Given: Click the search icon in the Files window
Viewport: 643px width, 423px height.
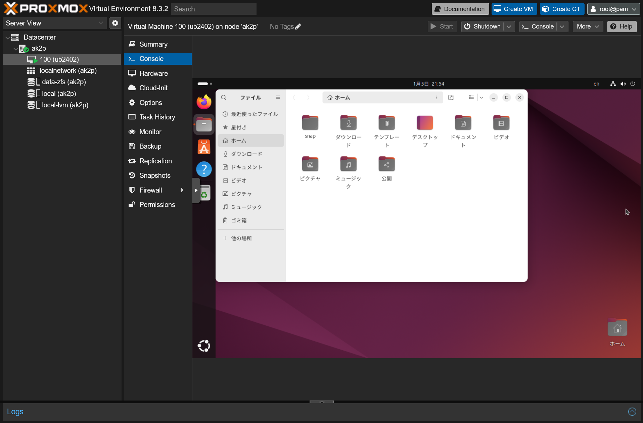Looking at the screenshot, I should (x=223, y=97).
